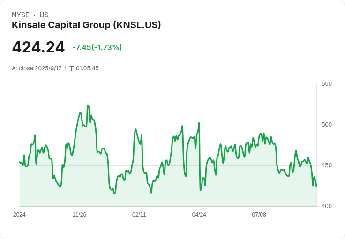
Task: Click the 2024 x-axis label
Action: point(19,215)
